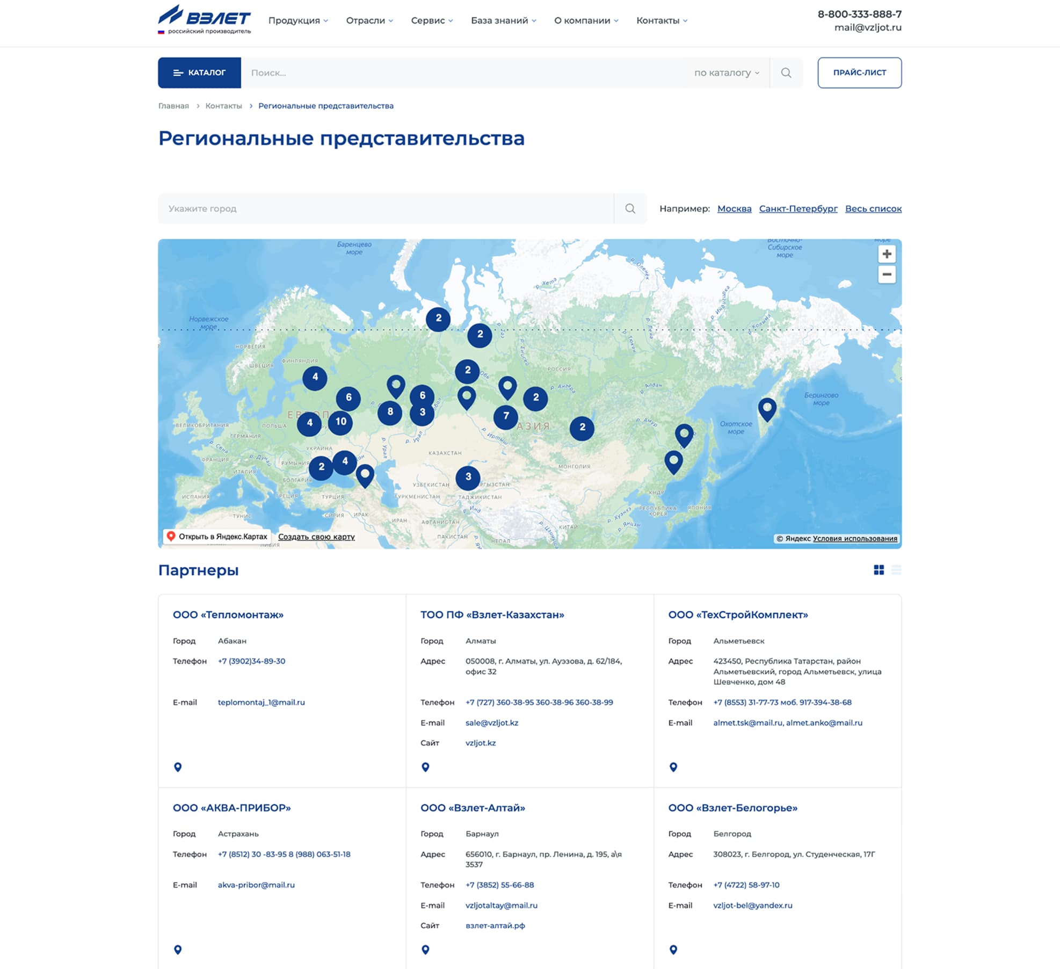Click the catalog search magnifier icon
The height and width of the screenshot is (969, 1060).
click(786, 73)
